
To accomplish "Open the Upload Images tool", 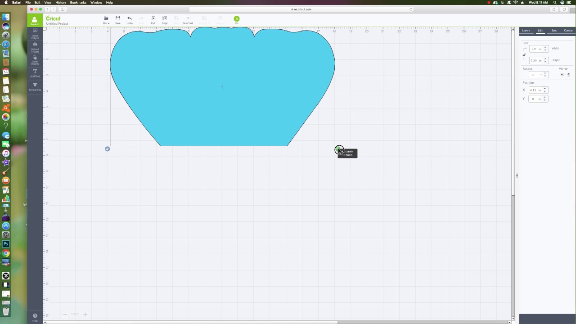I will point(35,47).
